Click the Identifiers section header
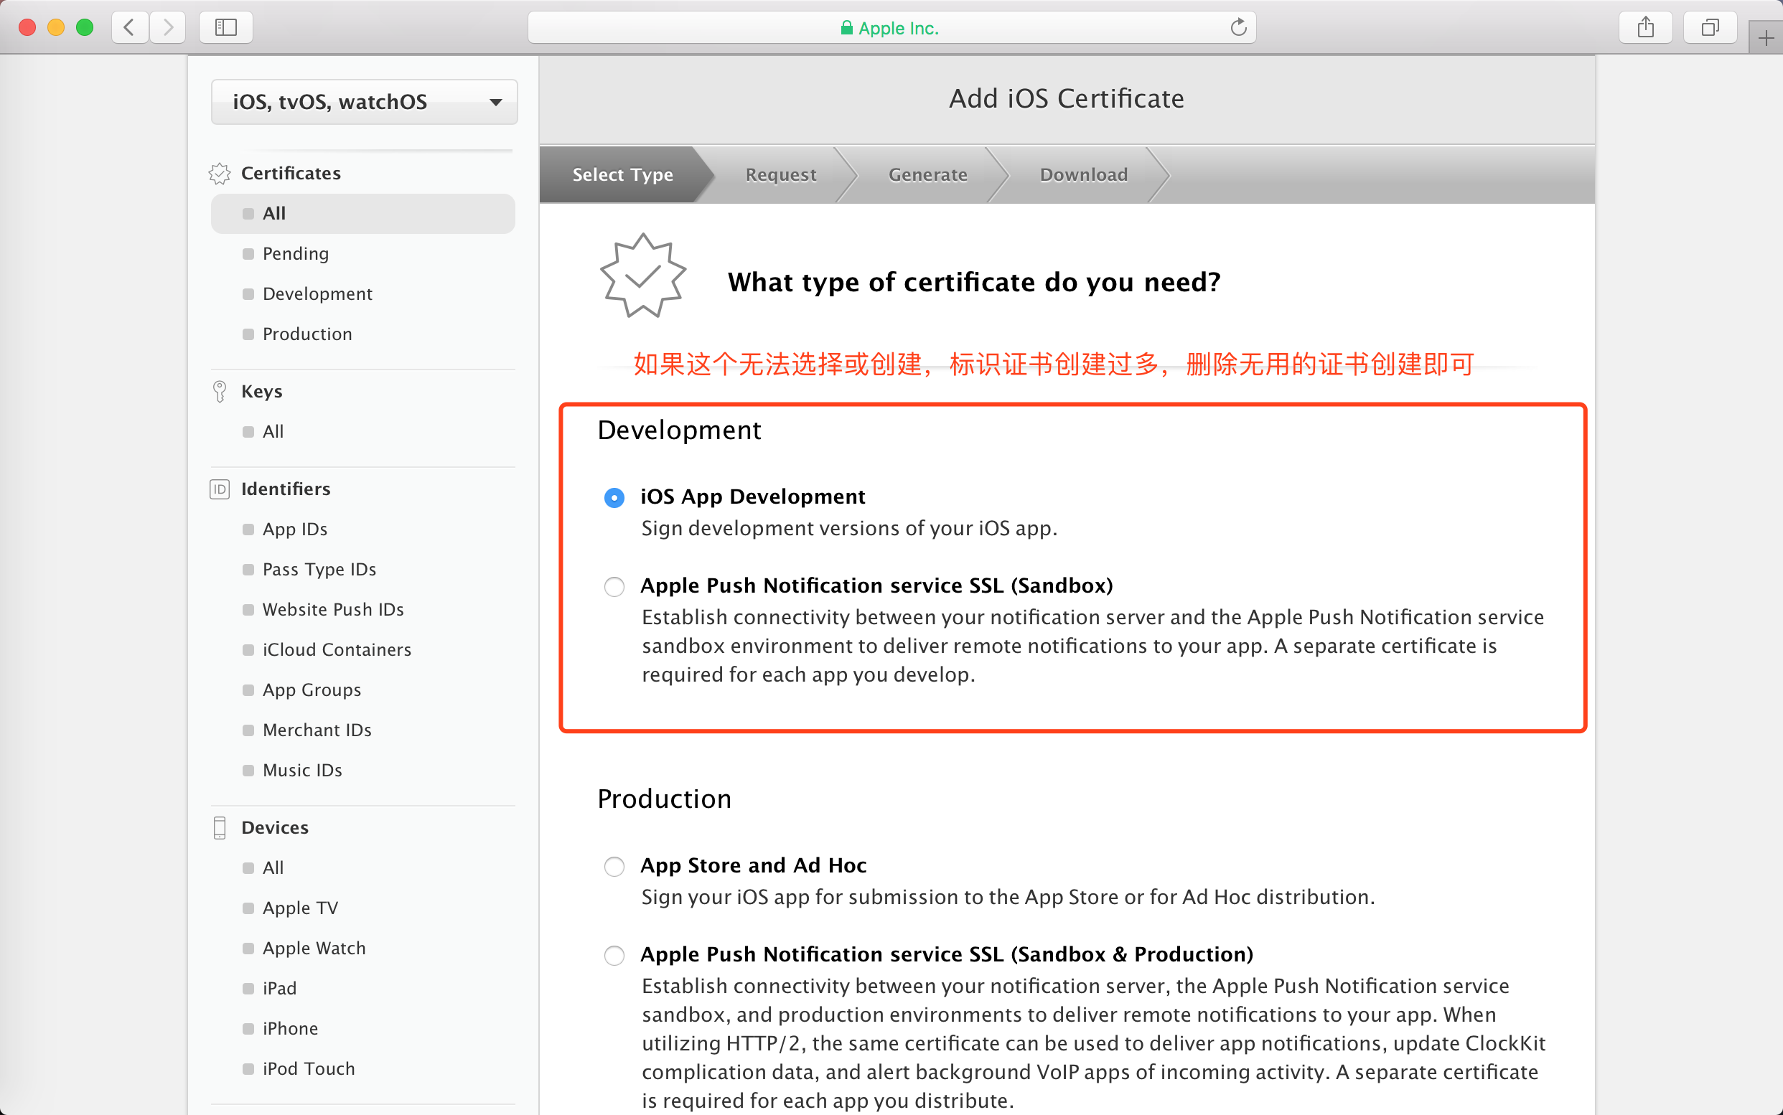This screenshot has height=1115, width=1783. point(286,489)
